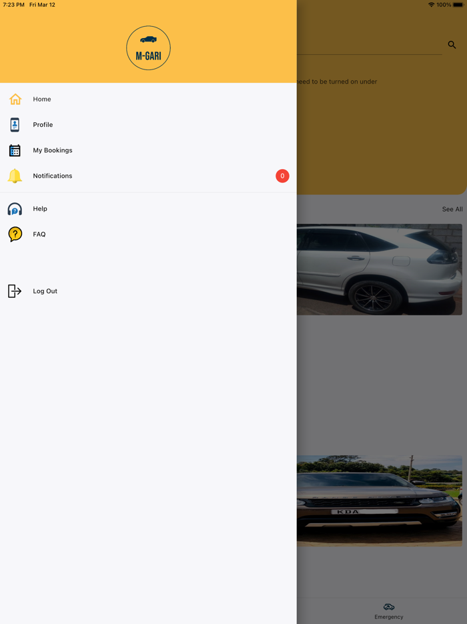This screenshot has width=467, height=624.
Task: Select the Help text label
Action: (x=40, y=209)
